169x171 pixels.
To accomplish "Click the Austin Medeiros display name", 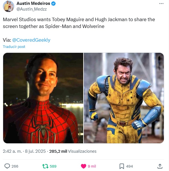I will click(x=33, y=3).
